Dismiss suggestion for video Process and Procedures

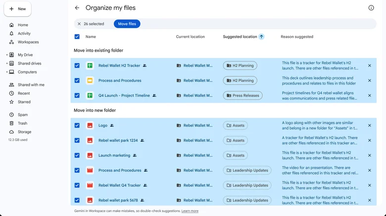370,170
